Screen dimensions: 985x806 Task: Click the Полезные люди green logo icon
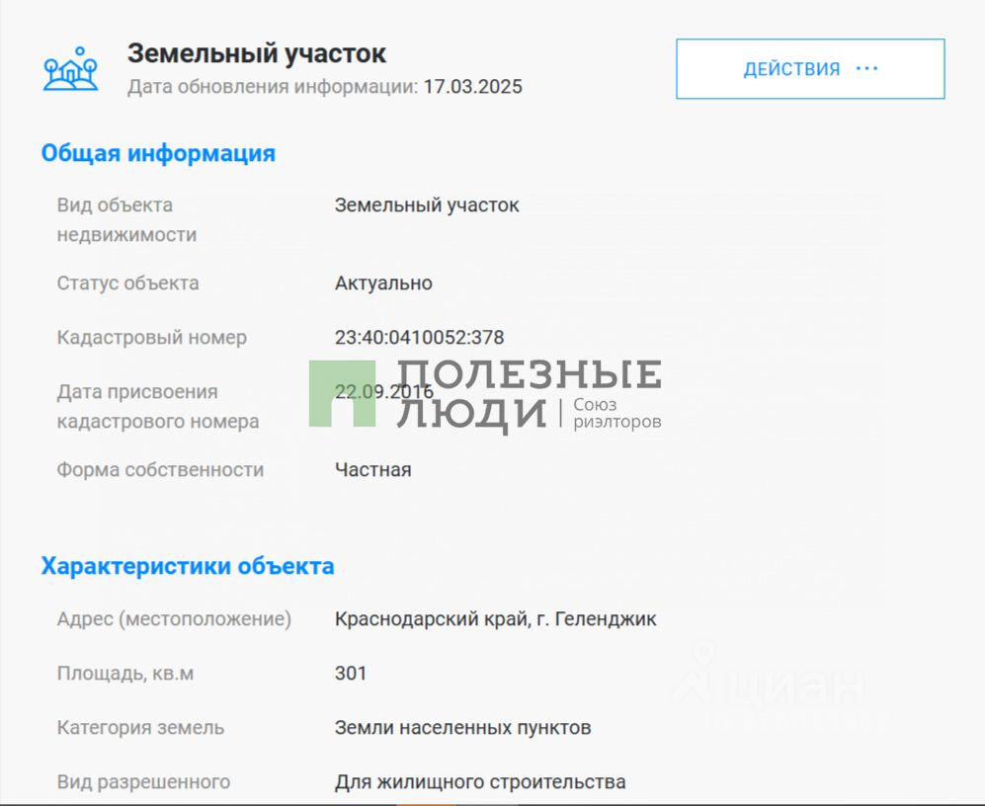click(x=343, y=394)
